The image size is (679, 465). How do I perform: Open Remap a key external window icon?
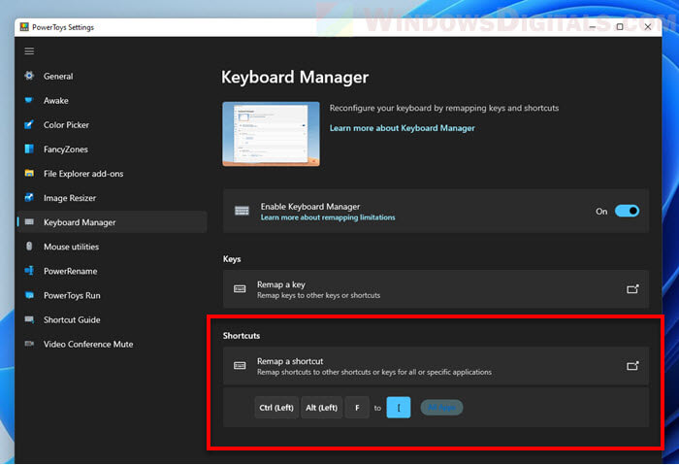point(632,289)
